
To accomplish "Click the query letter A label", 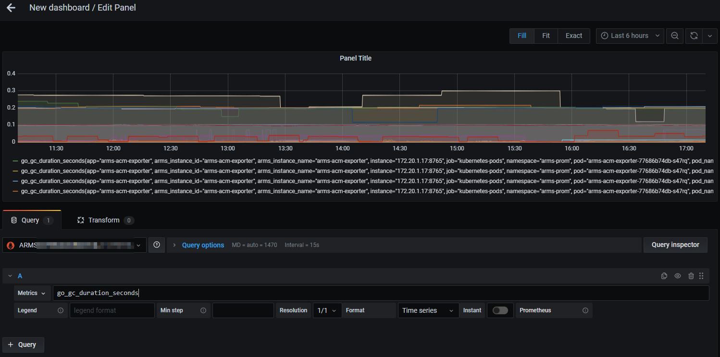I will [20, 276].
